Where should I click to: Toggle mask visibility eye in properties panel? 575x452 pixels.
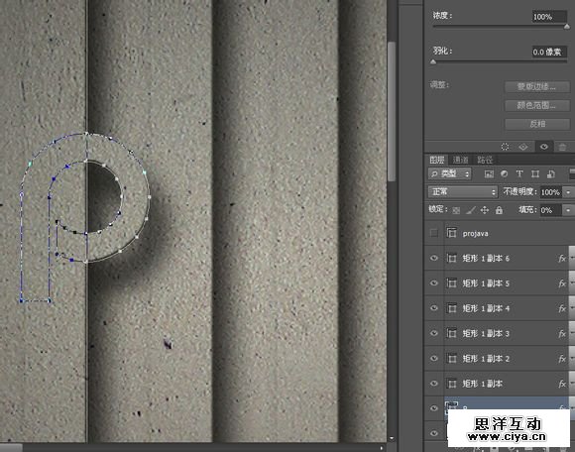pyautogui.click(x=544, y=147)
